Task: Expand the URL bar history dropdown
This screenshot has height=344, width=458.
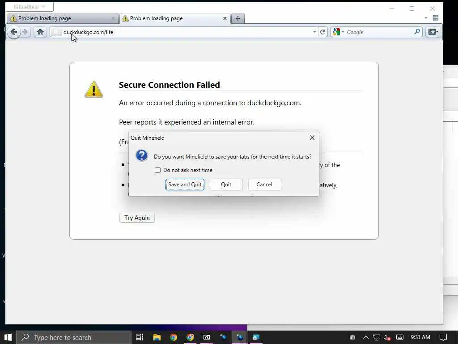Action: point(314,32)
